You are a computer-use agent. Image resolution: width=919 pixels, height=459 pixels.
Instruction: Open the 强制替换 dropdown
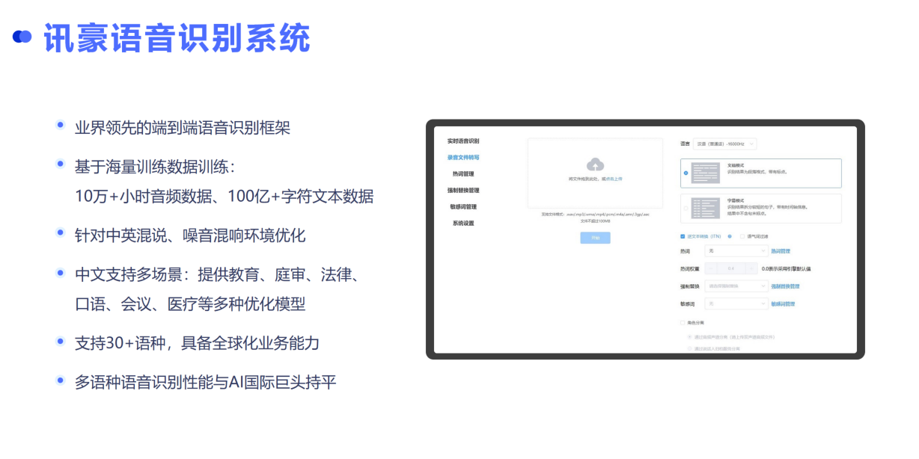coord(737,286)
